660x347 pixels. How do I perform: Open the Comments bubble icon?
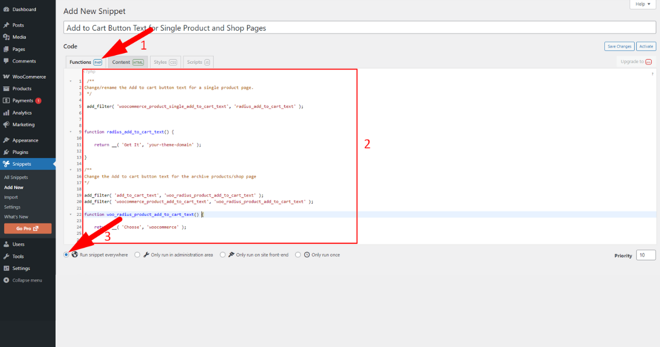[6, 61]
